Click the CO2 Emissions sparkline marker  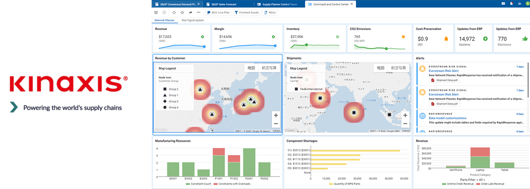[x=386, y=49]
